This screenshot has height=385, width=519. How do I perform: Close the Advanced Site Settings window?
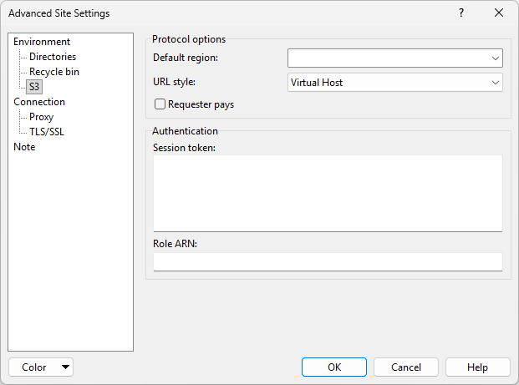pyautogui.click(x=499, y=13)
